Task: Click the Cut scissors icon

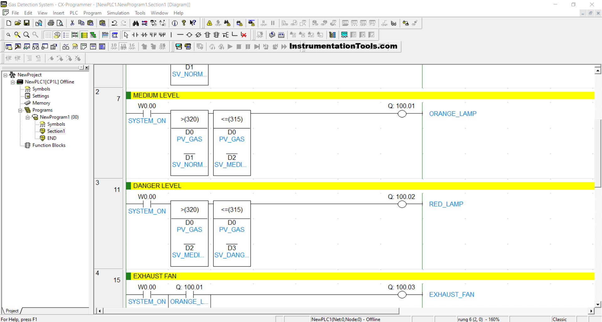Action: click(72, 23)
